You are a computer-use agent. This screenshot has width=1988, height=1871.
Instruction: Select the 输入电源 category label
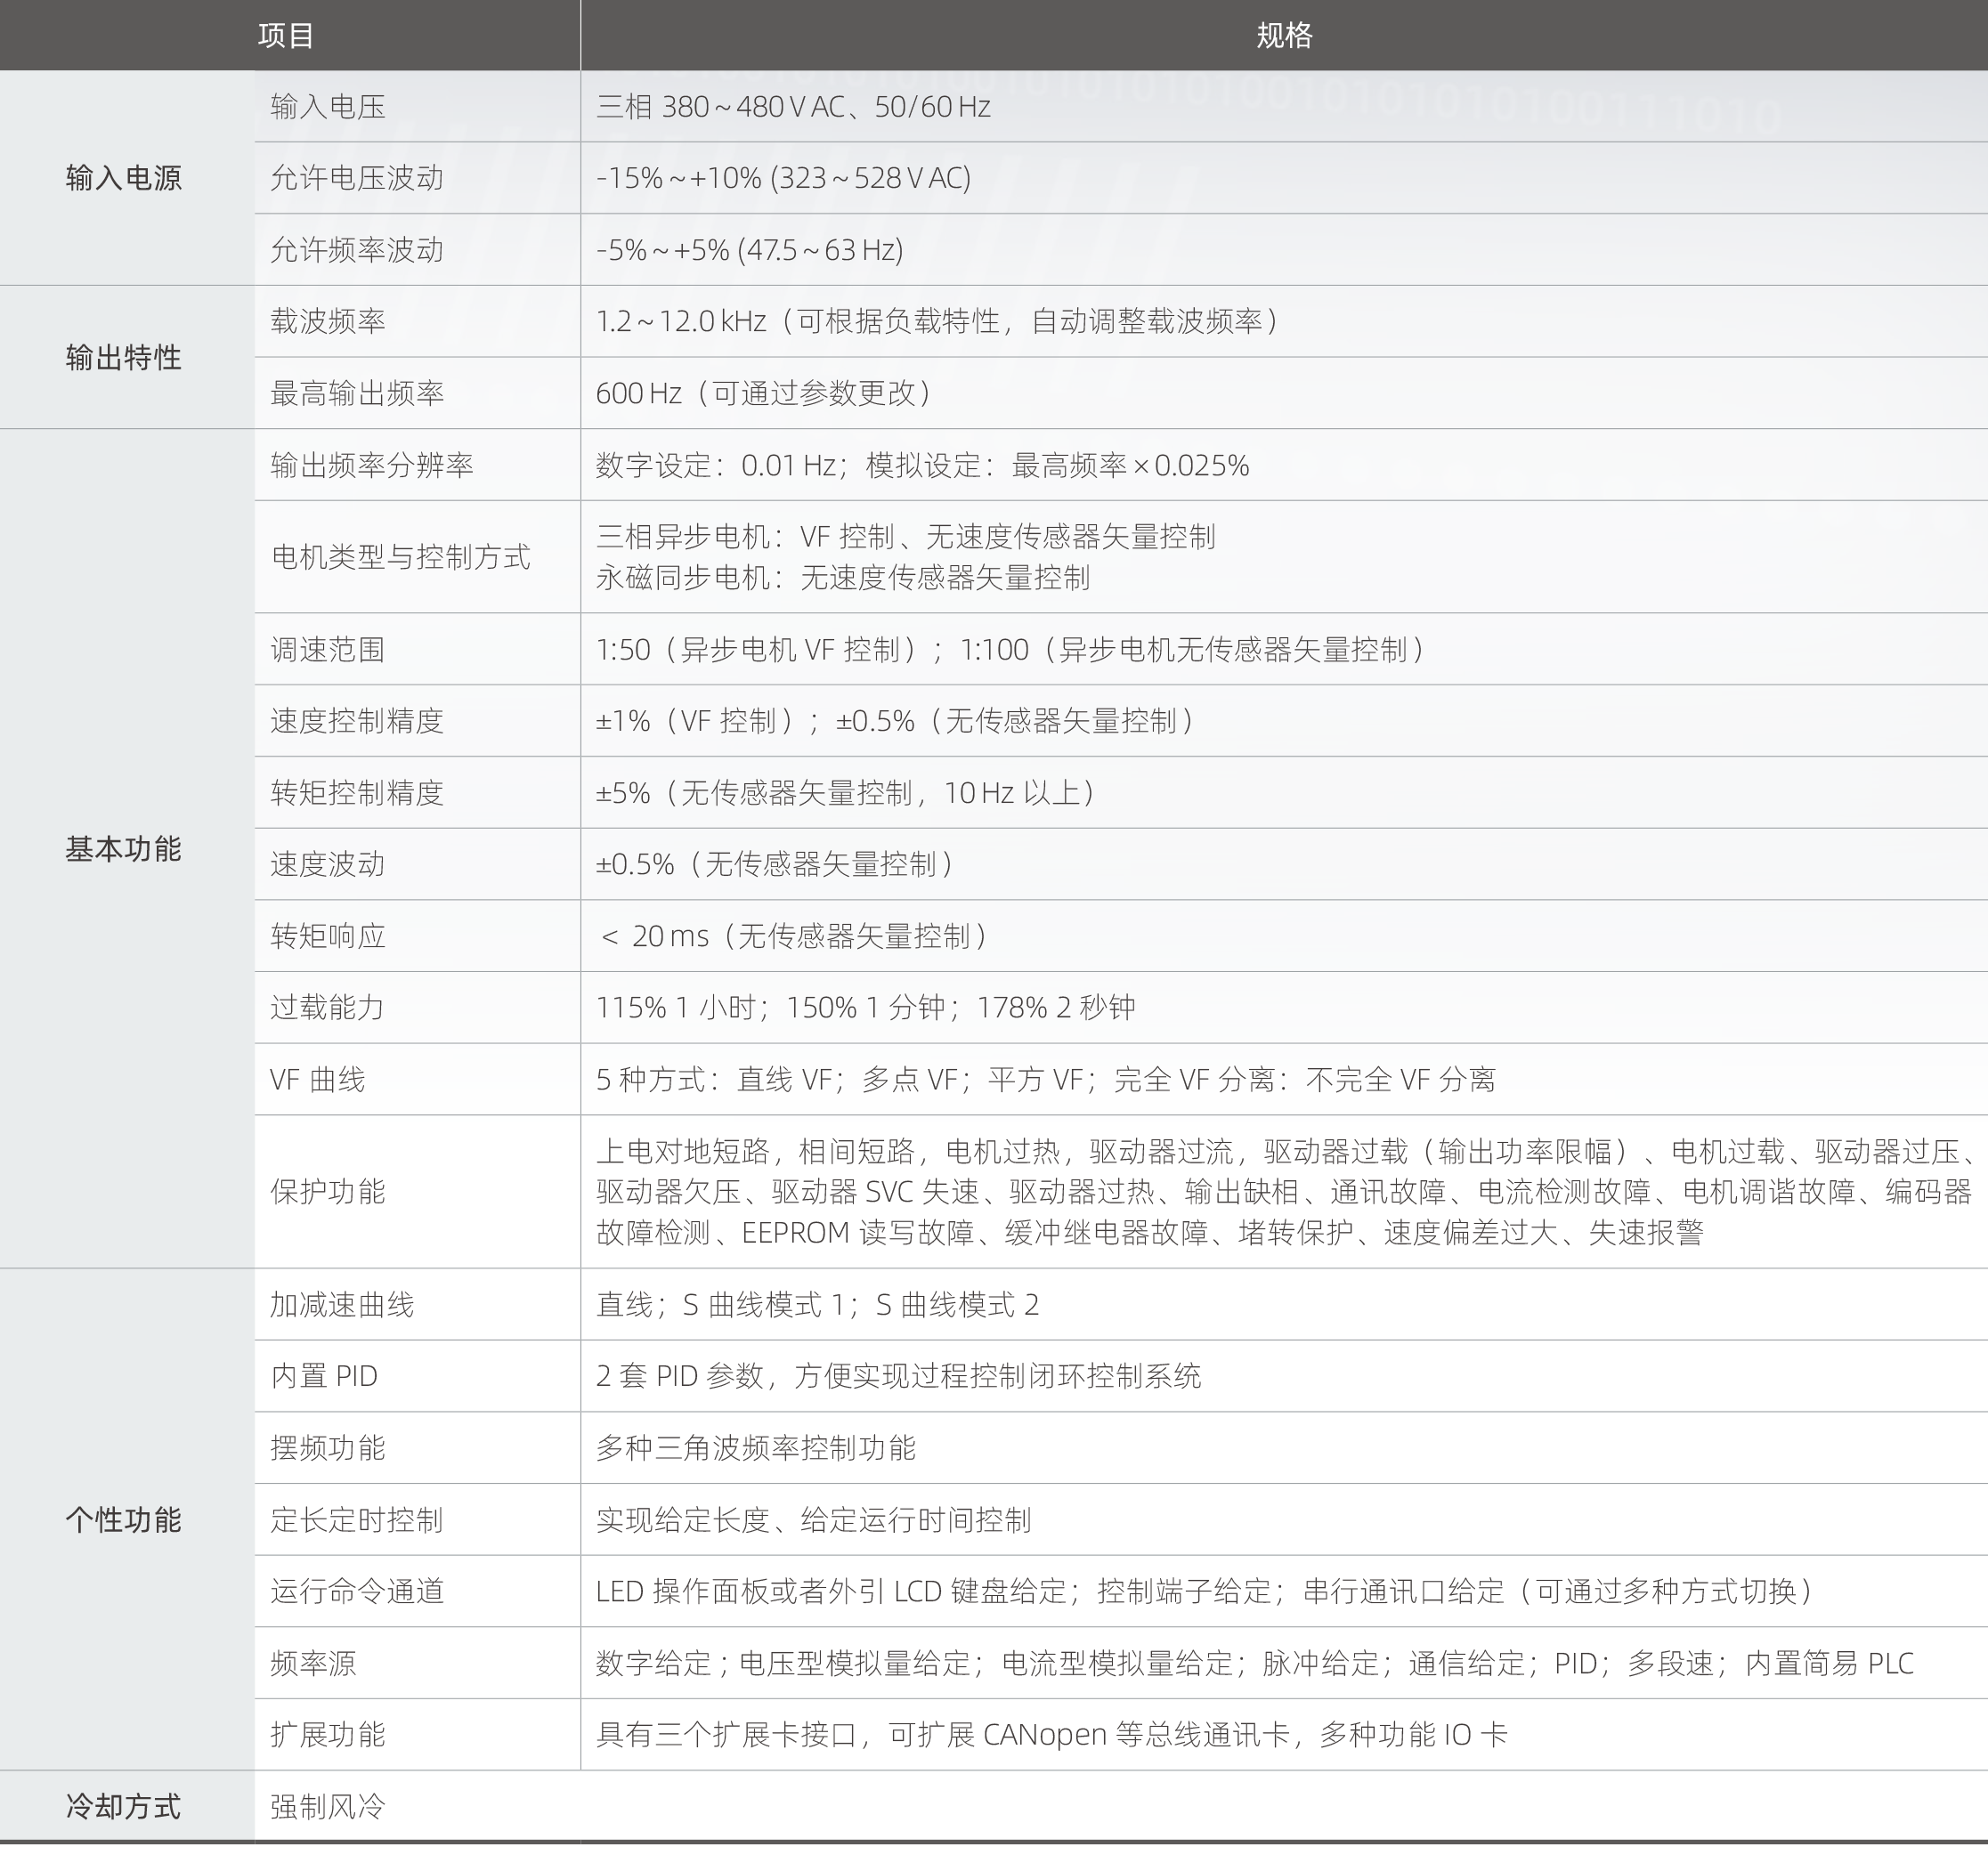click(122, 178)
